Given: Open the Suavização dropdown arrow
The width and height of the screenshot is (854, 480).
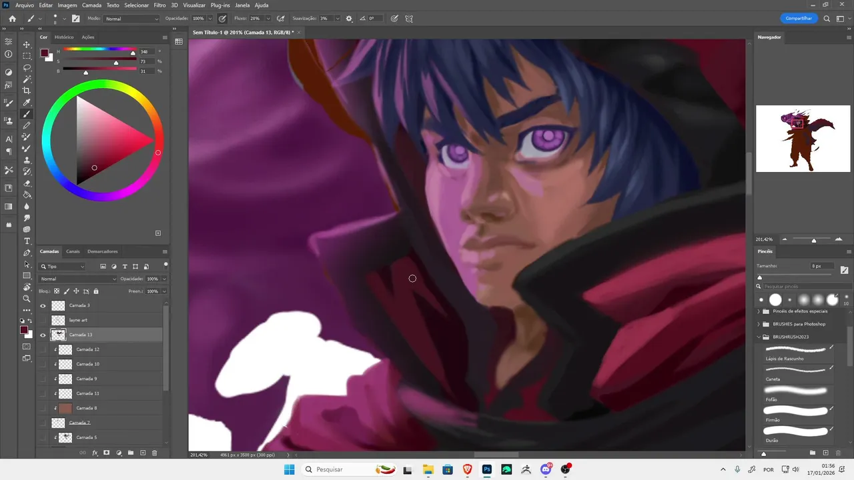Looking at the screenshot, I should point(338,19).
